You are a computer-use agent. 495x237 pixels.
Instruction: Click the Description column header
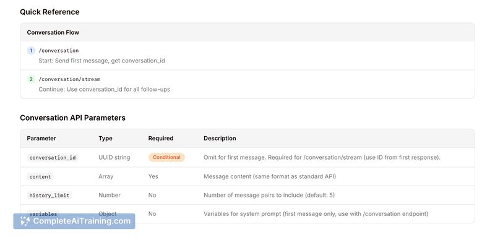pos(220,138)
